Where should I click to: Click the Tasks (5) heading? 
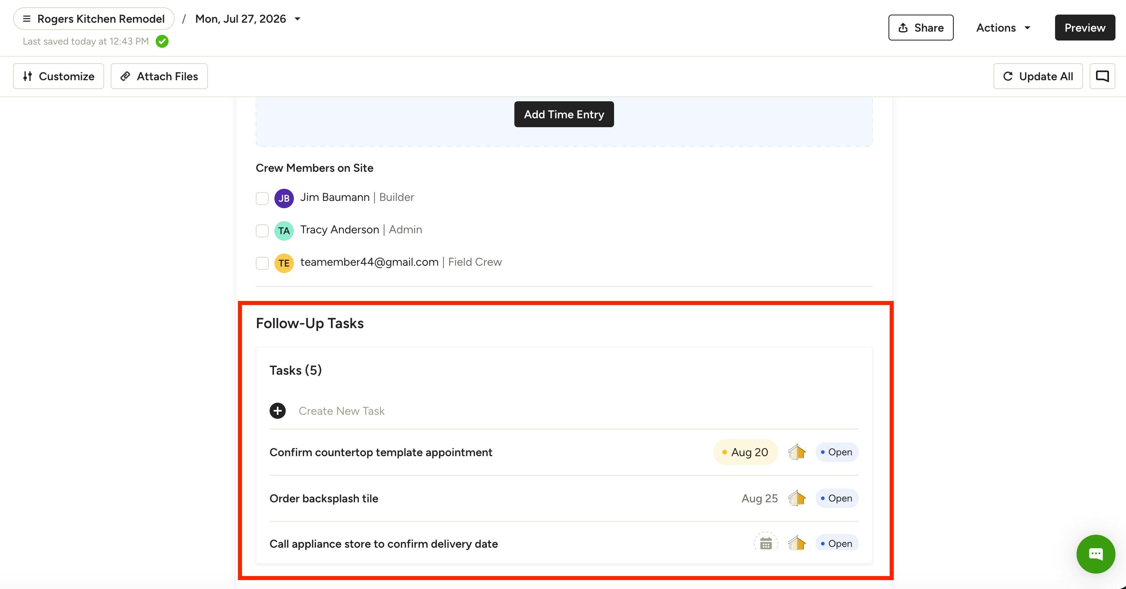(x=295, y=371)
